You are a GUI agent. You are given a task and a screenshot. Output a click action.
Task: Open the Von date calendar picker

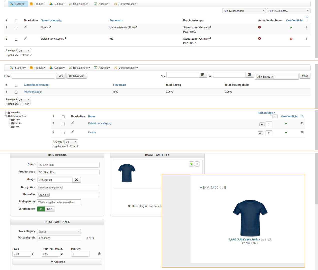(x=203, y=75)
